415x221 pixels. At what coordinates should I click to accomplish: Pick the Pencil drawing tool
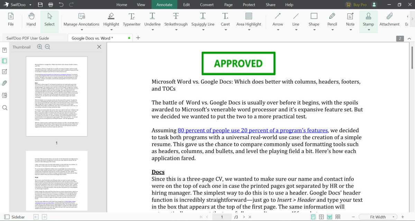(332, 19)
